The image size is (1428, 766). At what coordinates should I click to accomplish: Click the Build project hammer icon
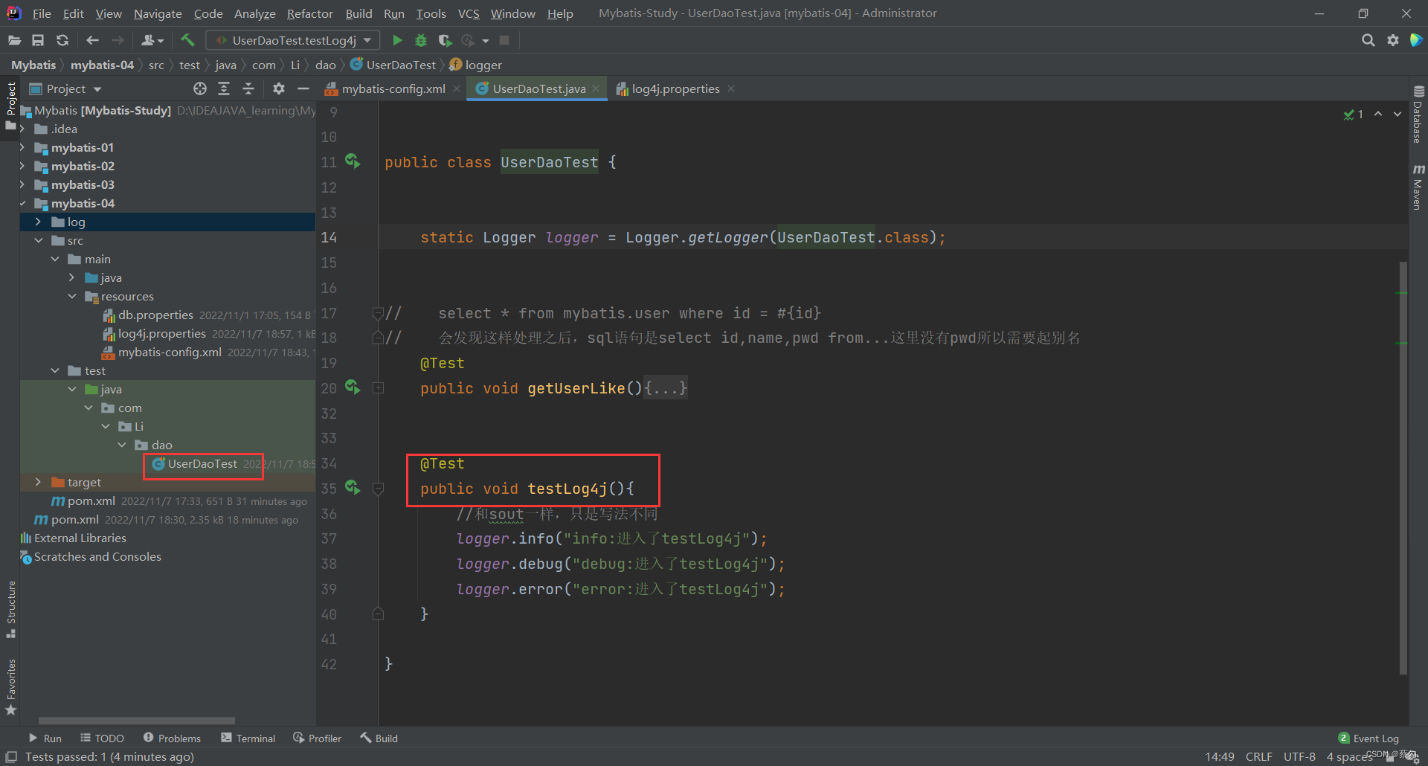click(187, 40)
